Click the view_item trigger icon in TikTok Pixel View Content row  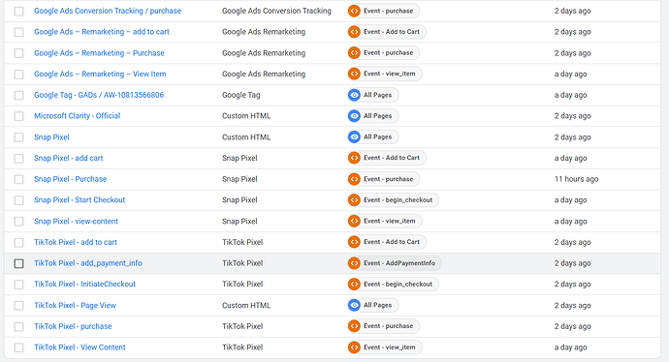click(x=354, y=347)
